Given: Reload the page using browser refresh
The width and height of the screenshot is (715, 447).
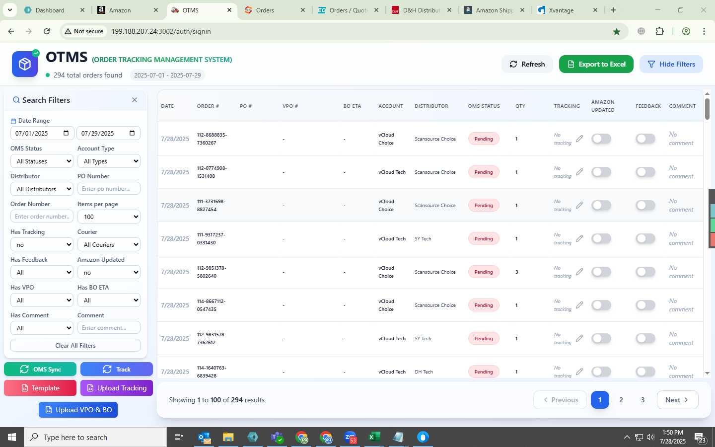Looking at the screenshot, I should (47, 31).
